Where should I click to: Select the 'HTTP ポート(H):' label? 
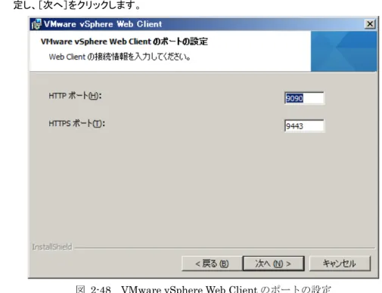tap(75, 96)
